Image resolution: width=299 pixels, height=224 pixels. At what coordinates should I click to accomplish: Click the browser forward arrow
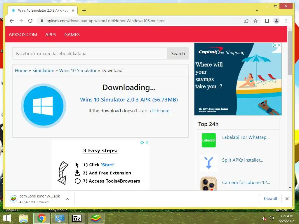point(21,21)
